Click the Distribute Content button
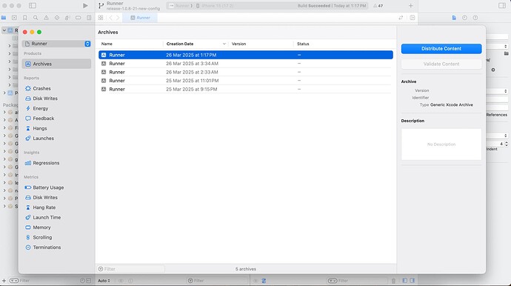 point(441,49)
